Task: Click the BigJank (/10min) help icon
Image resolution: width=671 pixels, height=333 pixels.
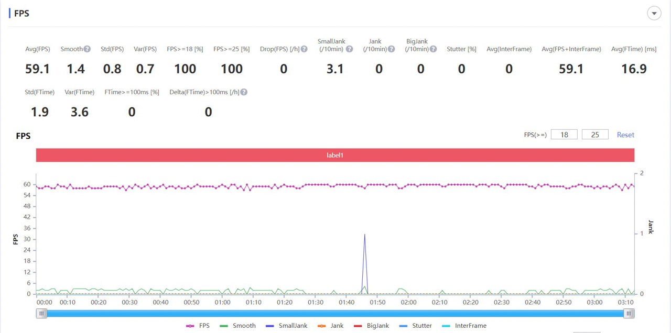Action: pos(434,49)
